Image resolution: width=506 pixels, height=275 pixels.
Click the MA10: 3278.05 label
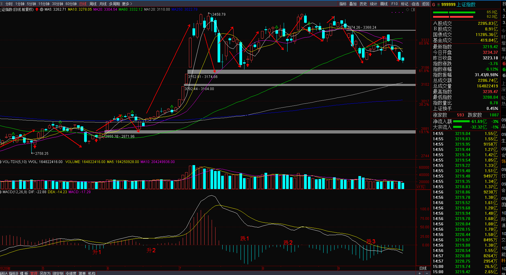80,9
